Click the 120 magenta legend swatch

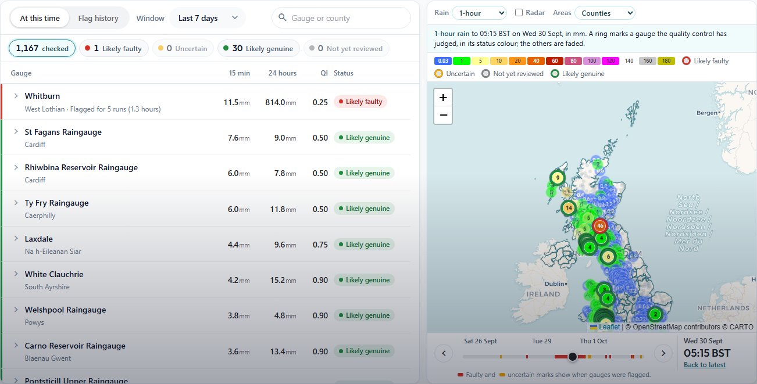610,61
